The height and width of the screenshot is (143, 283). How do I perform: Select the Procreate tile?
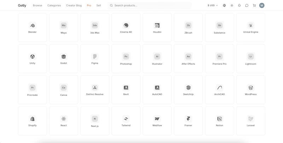tap(33, 90)
